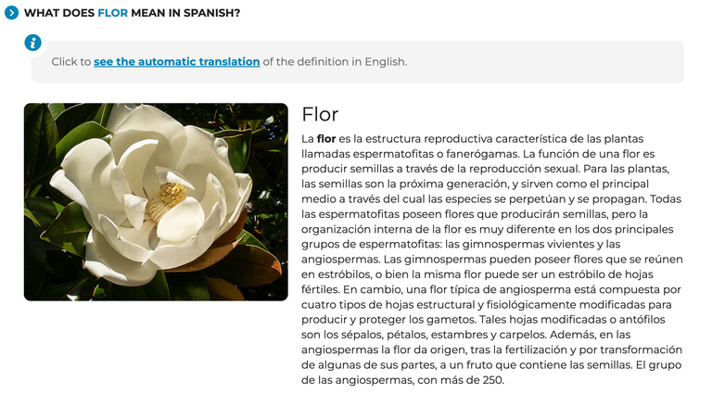The image size is (712, 394).
Task: Click the word 'fértiles' in the text
Action: (x=319, y=289)
